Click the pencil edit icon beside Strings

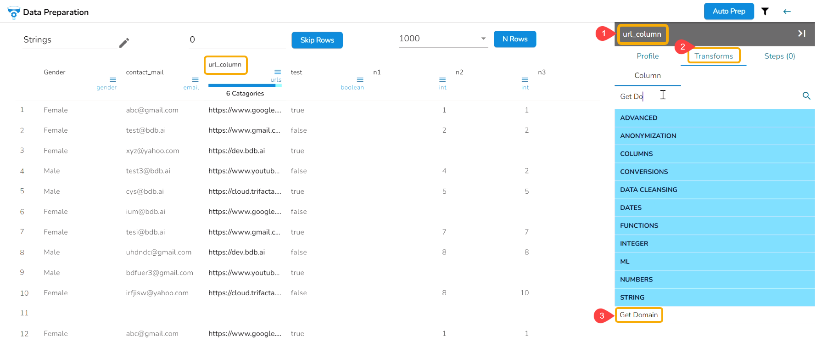[x=124, y=43]
